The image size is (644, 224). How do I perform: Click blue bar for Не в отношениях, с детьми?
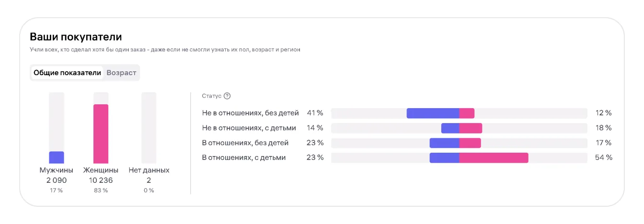click(450, 128)
